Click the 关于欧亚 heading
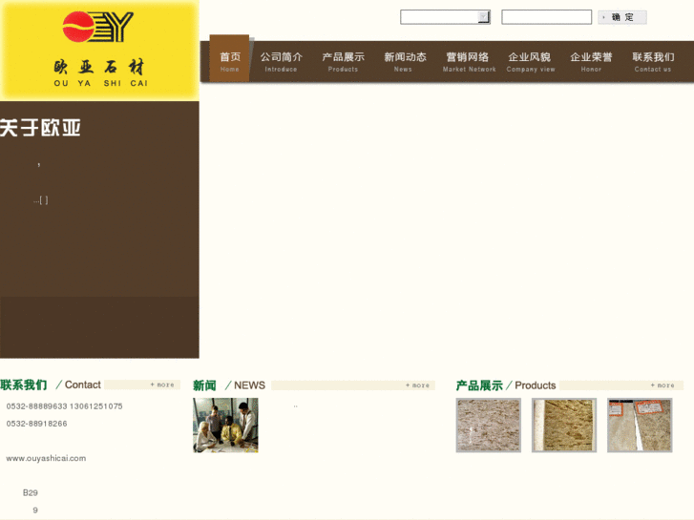 pos(40,128)
